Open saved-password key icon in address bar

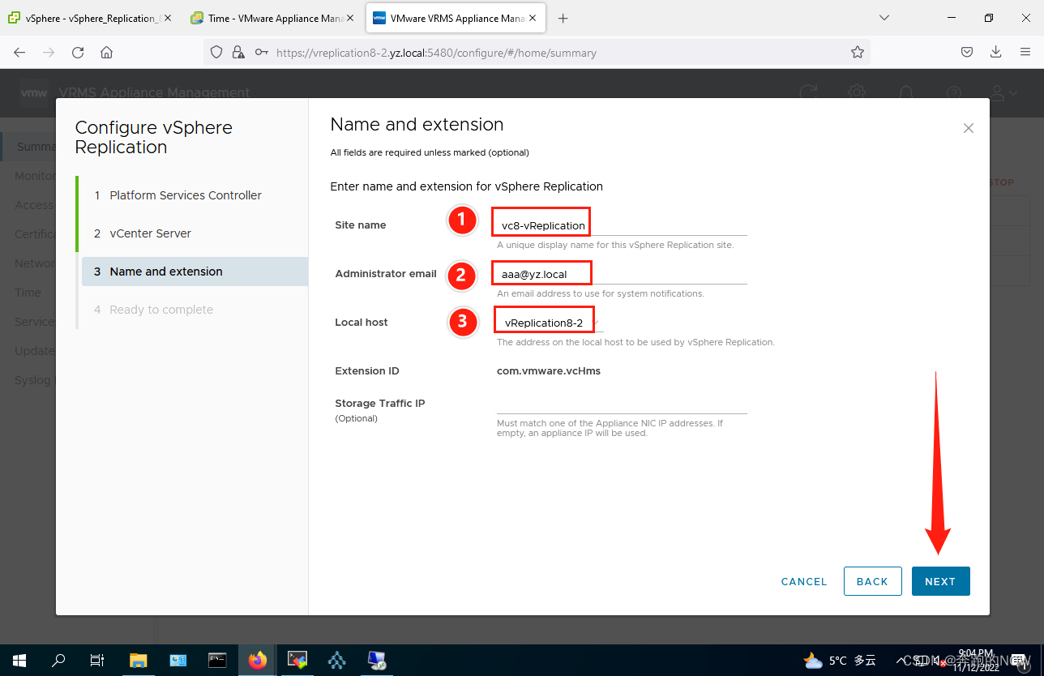click(261, 53)
